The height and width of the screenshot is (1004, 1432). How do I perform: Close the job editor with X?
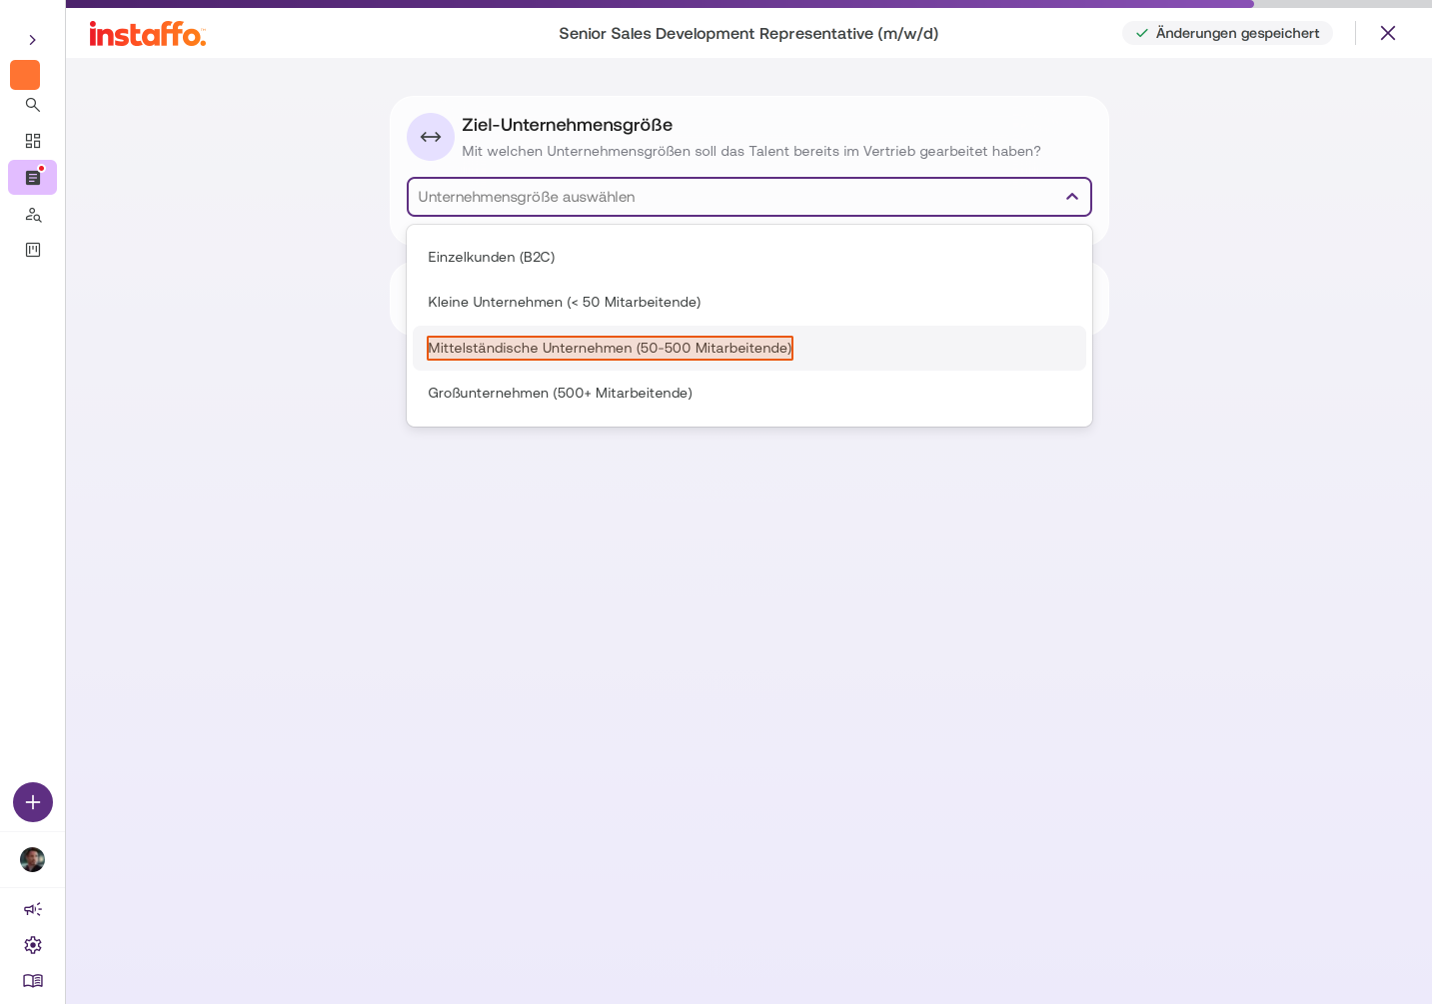(x=1388, y=33)
